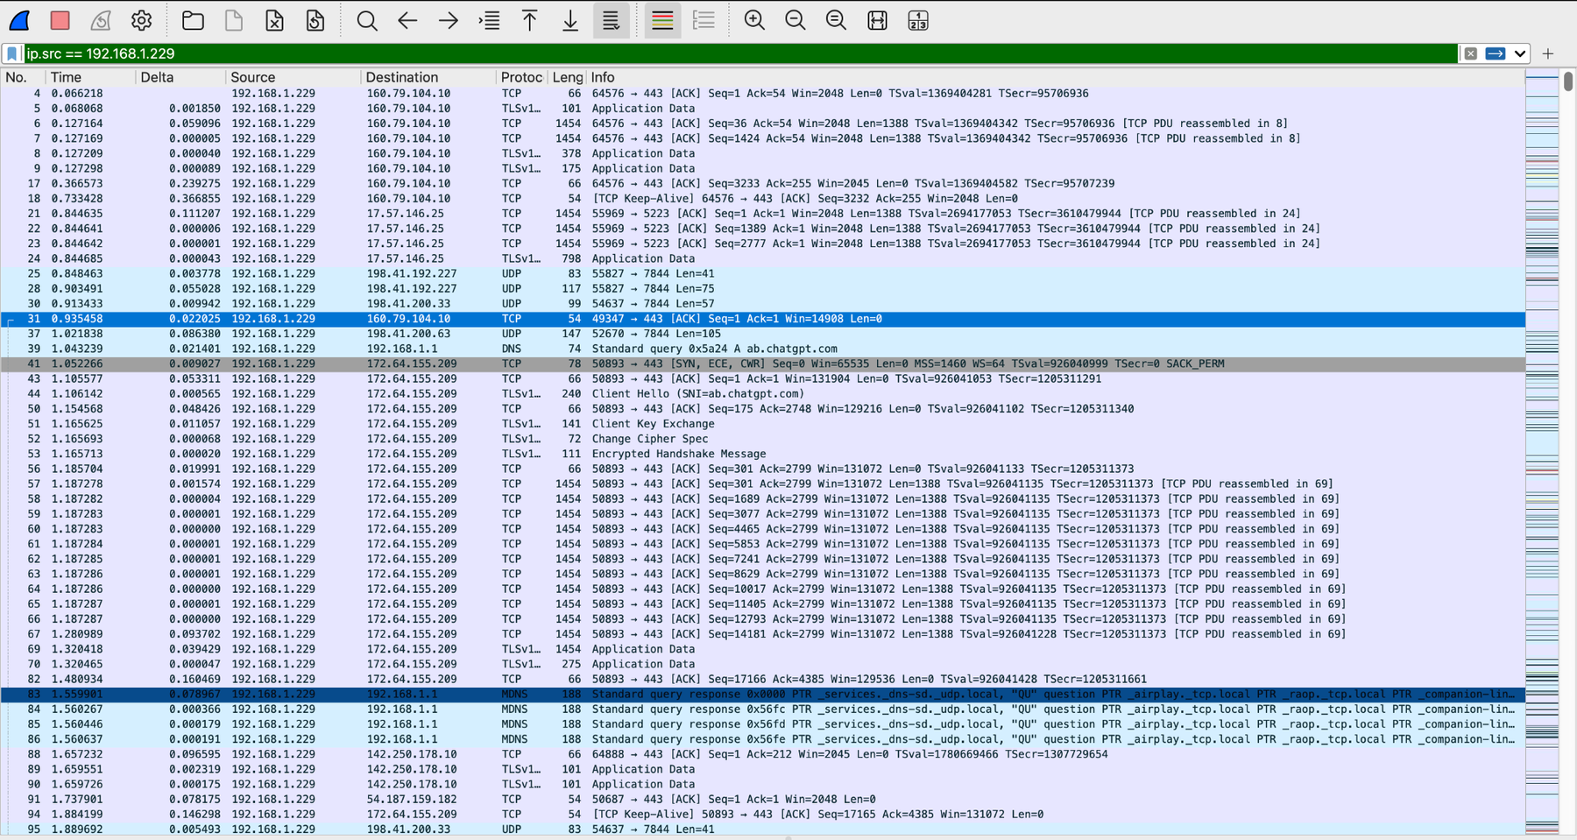Clear the display filter
Screen dimensions: 1577x840
click(x=1471, y=53)
